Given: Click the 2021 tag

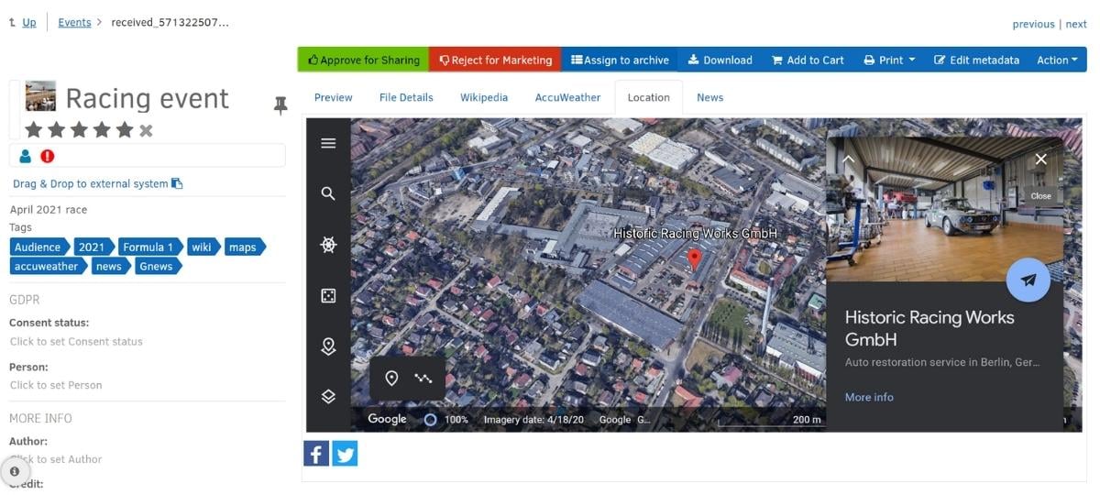Looking at the screenshot, I should (x=93, y=247).
